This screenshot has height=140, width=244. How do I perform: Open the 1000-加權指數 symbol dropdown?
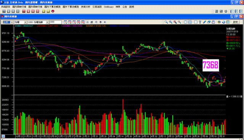[47, 22]
